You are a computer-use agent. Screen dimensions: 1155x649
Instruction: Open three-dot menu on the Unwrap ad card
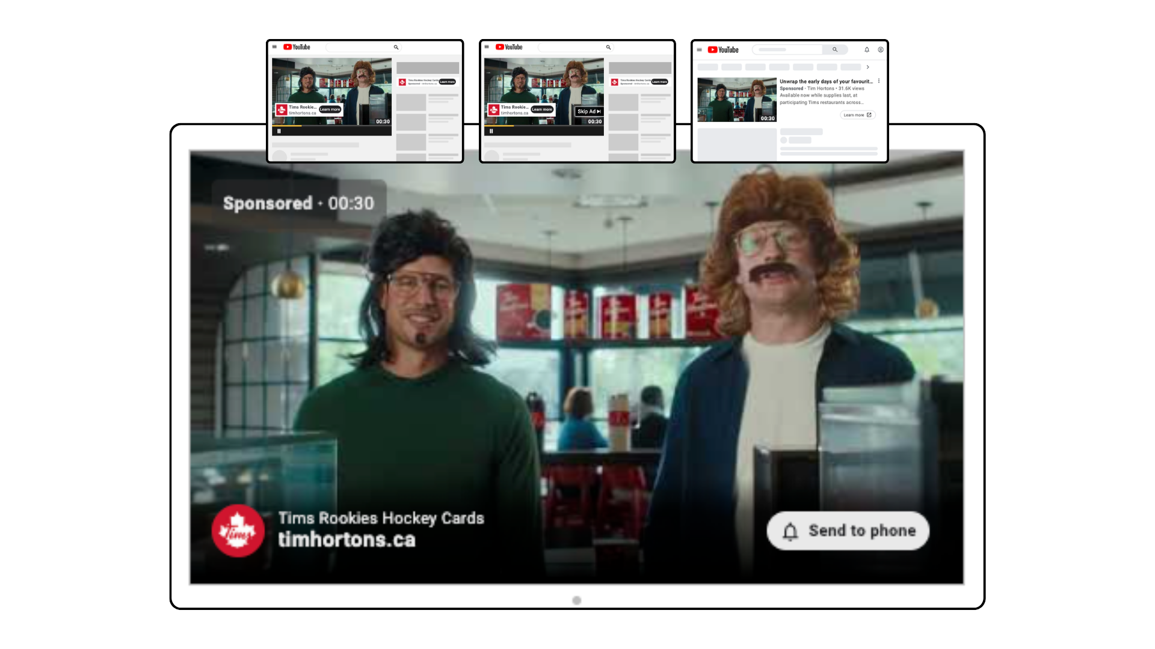pos(879,81)
